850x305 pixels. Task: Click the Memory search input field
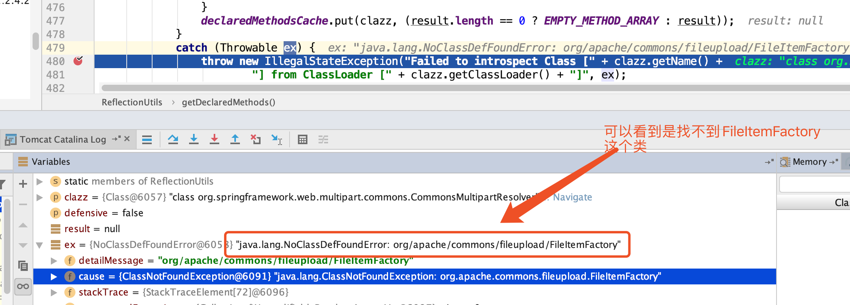(x=814, y=184)
